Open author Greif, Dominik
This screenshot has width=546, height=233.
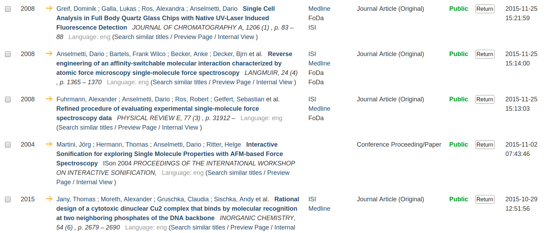[x=76, y=9]
